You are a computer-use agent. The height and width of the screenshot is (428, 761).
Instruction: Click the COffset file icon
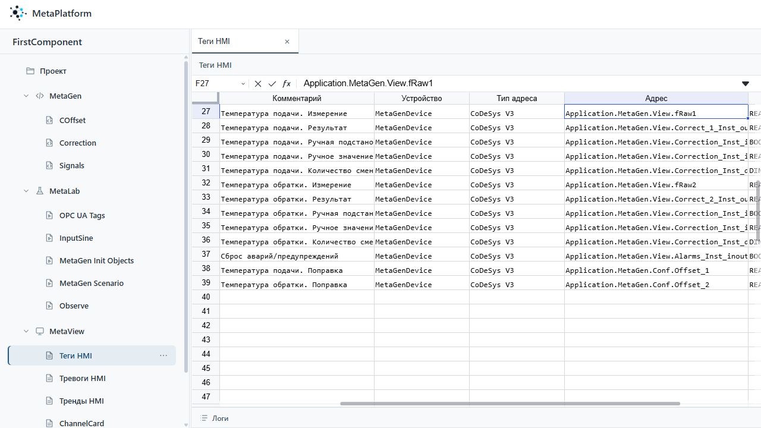[50, 120]
